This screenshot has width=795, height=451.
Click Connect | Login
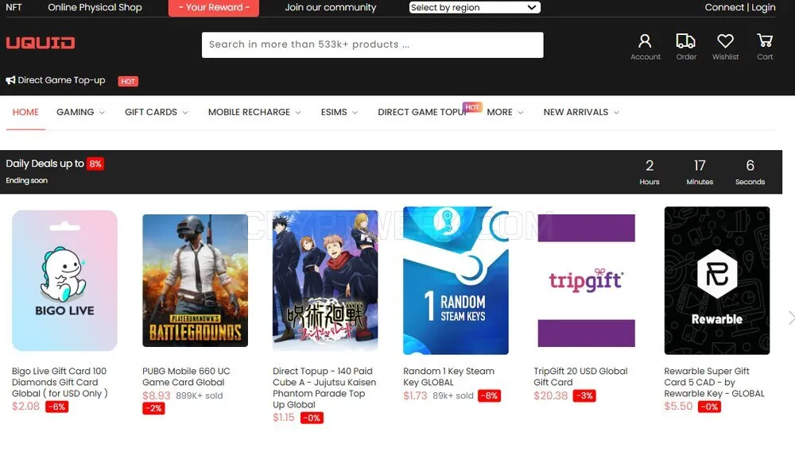739,8
